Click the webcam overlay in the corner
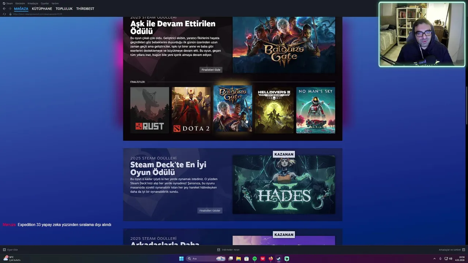This screenshot has width=468, height=263. pyautogui.click(x=422, y=35)
